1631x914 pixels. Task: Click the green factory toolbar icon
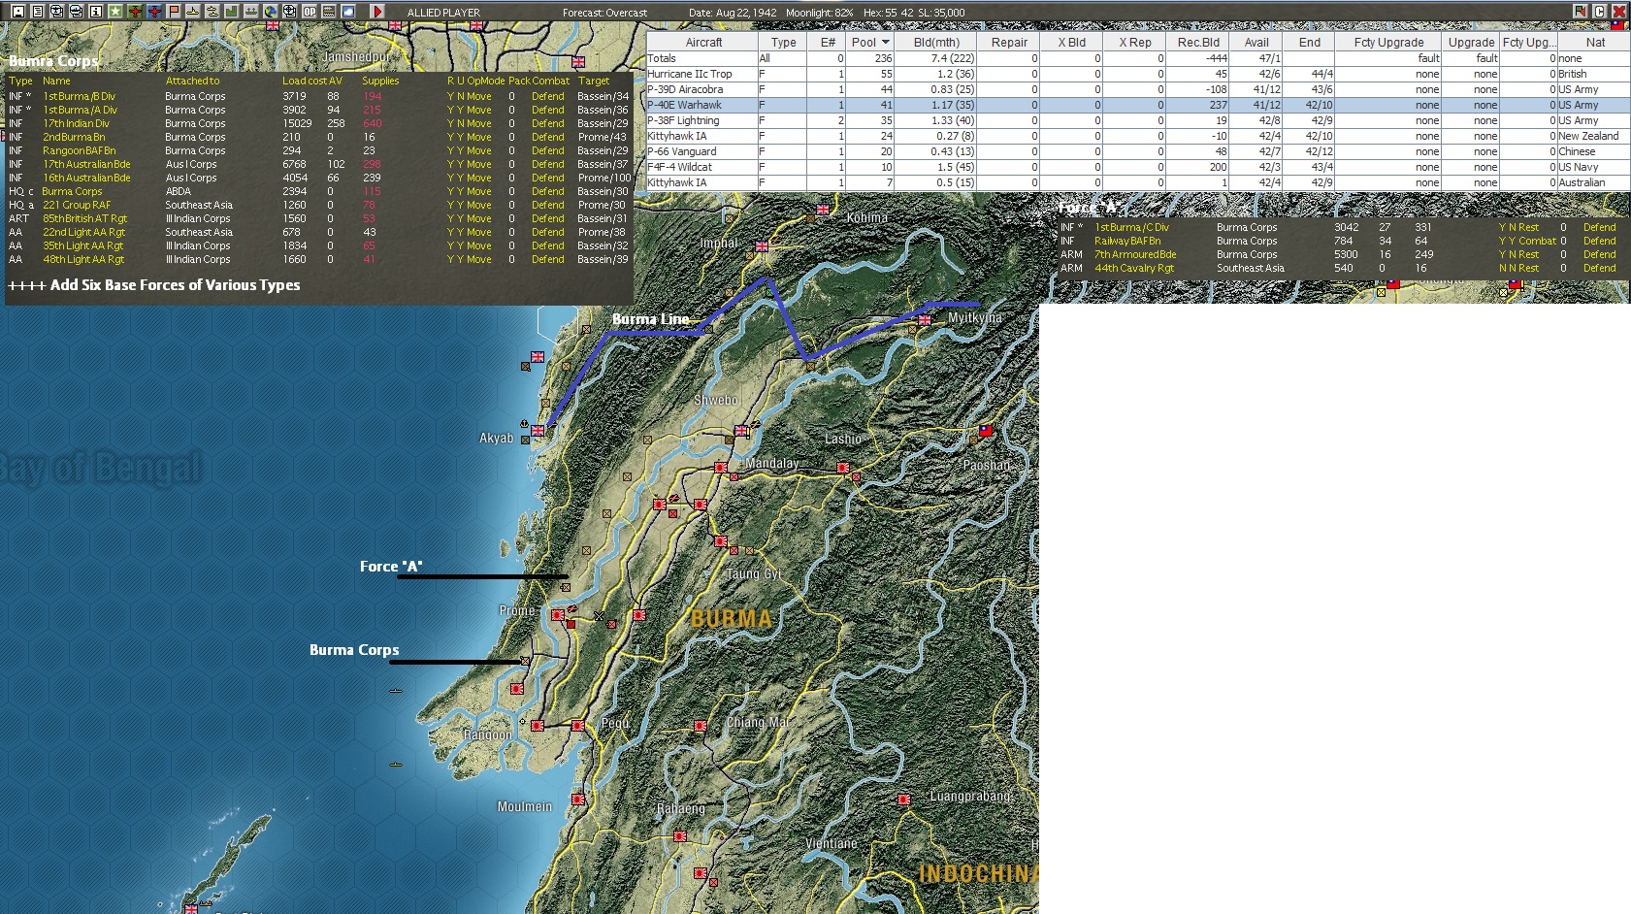point(231,12)
